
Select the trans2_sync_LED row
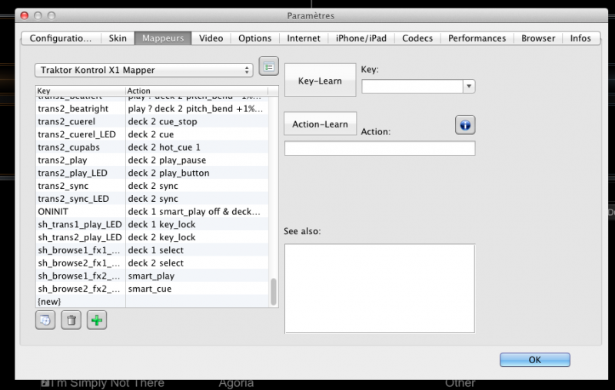(152, 199)
